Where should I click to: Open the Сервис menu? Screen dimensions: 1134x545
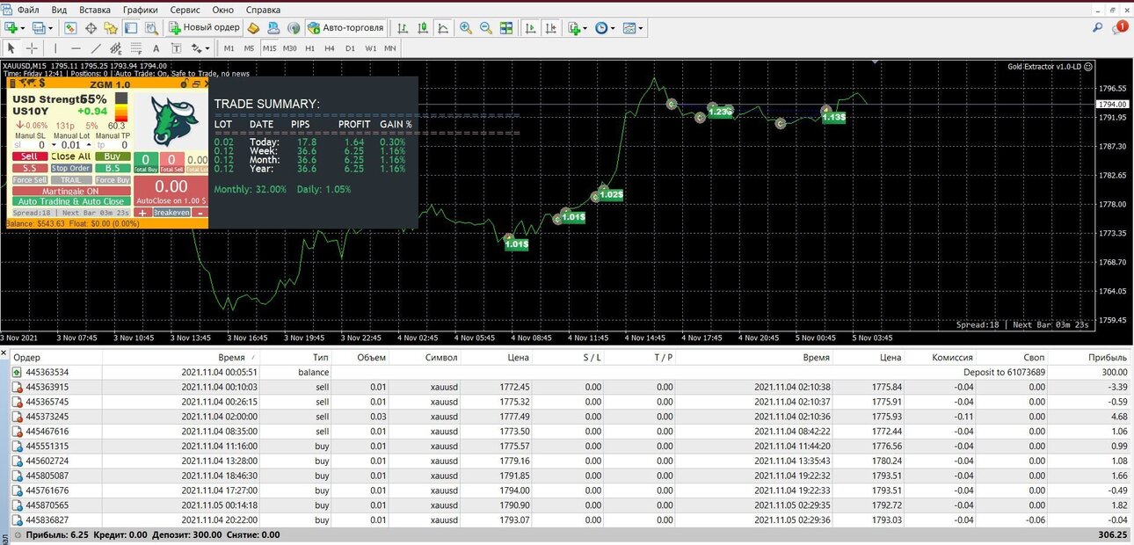pos(185,10)
